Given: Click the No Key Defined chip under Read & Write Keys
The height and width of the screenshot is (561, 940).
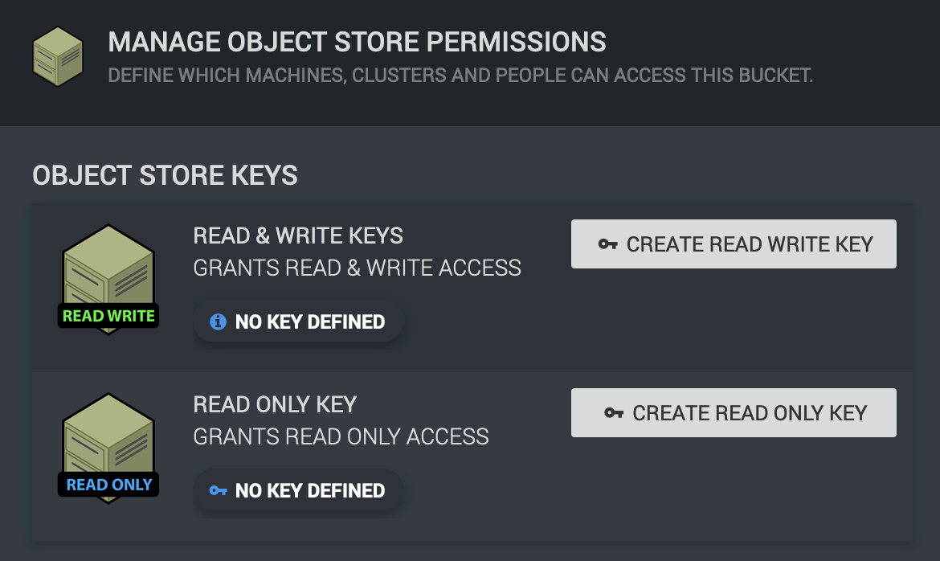Looking at the screenshot, I should click(x=299, y=322).
